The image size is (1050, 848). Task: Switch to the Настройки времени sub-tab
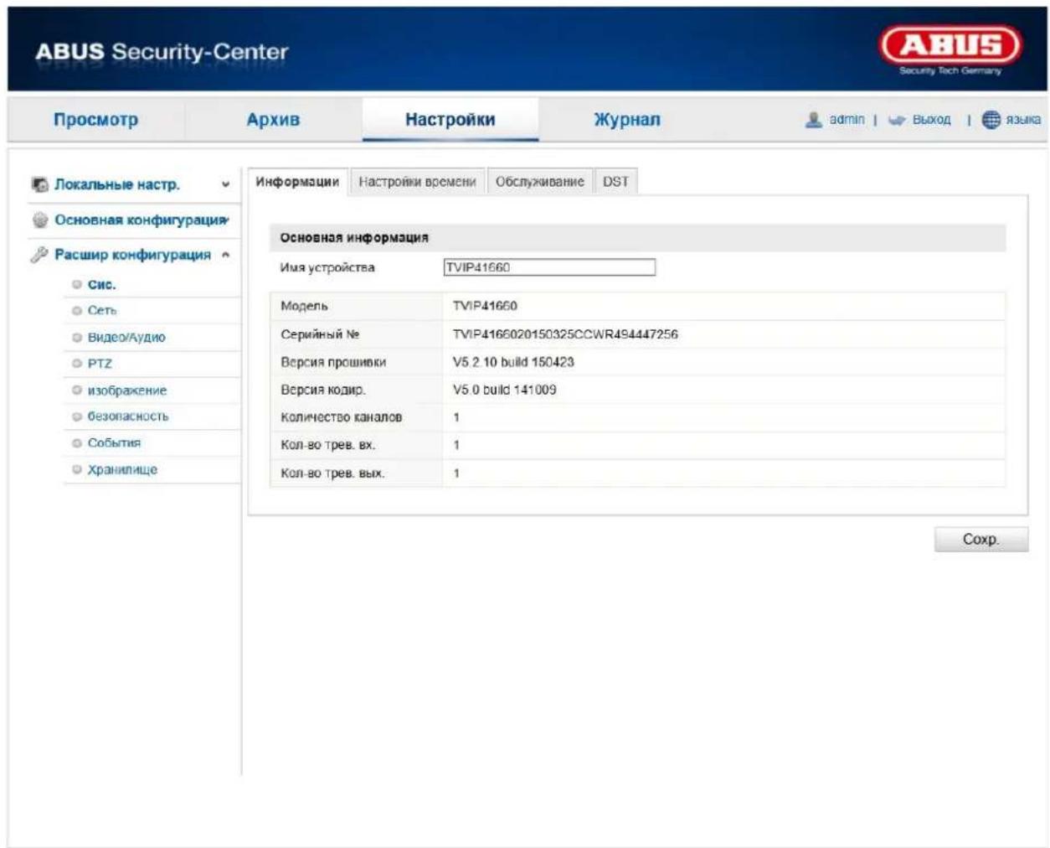(x=417, y=182)
